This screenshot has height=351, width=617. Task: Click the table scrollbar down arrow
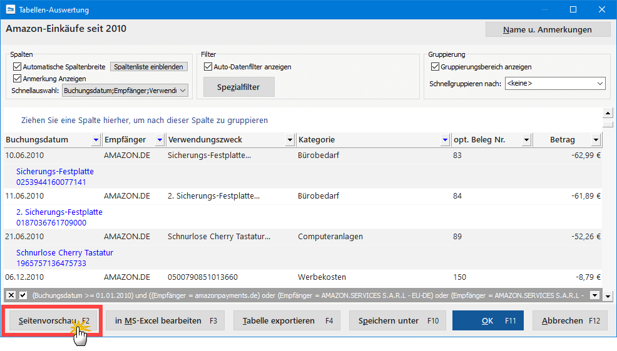pyautogui.click(x=608, y=296)
